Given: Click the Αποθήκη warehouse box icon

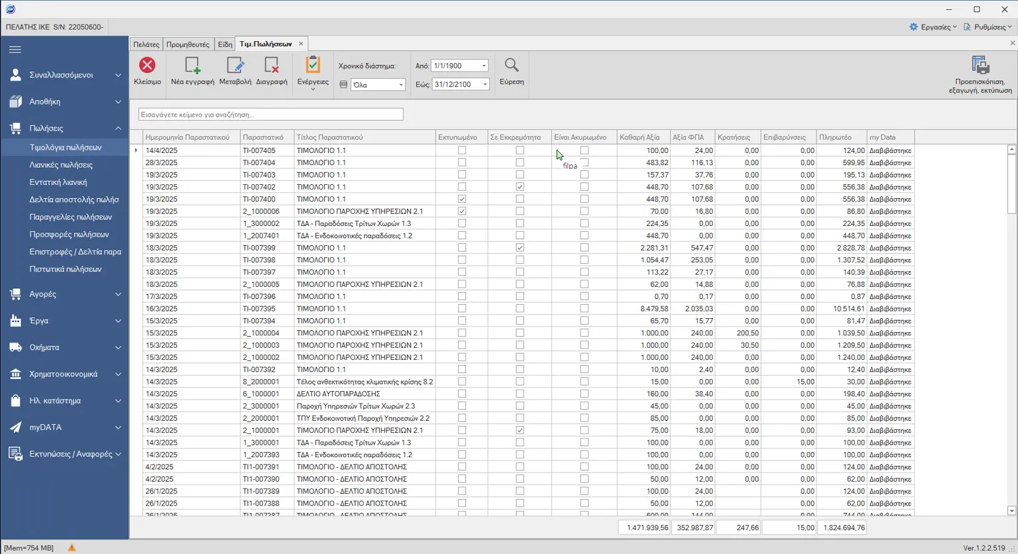Looking at the screenshot, I should [15, 101].
